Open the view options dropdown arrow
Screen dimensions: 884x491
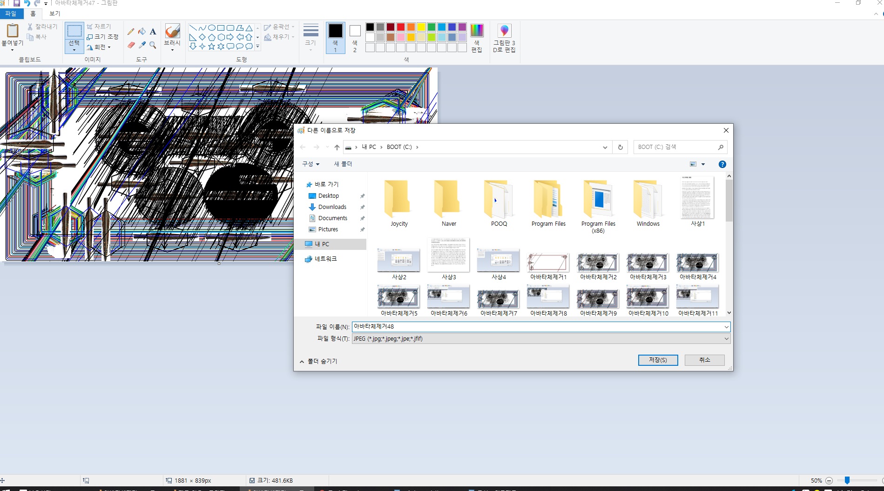click(703, 164)
